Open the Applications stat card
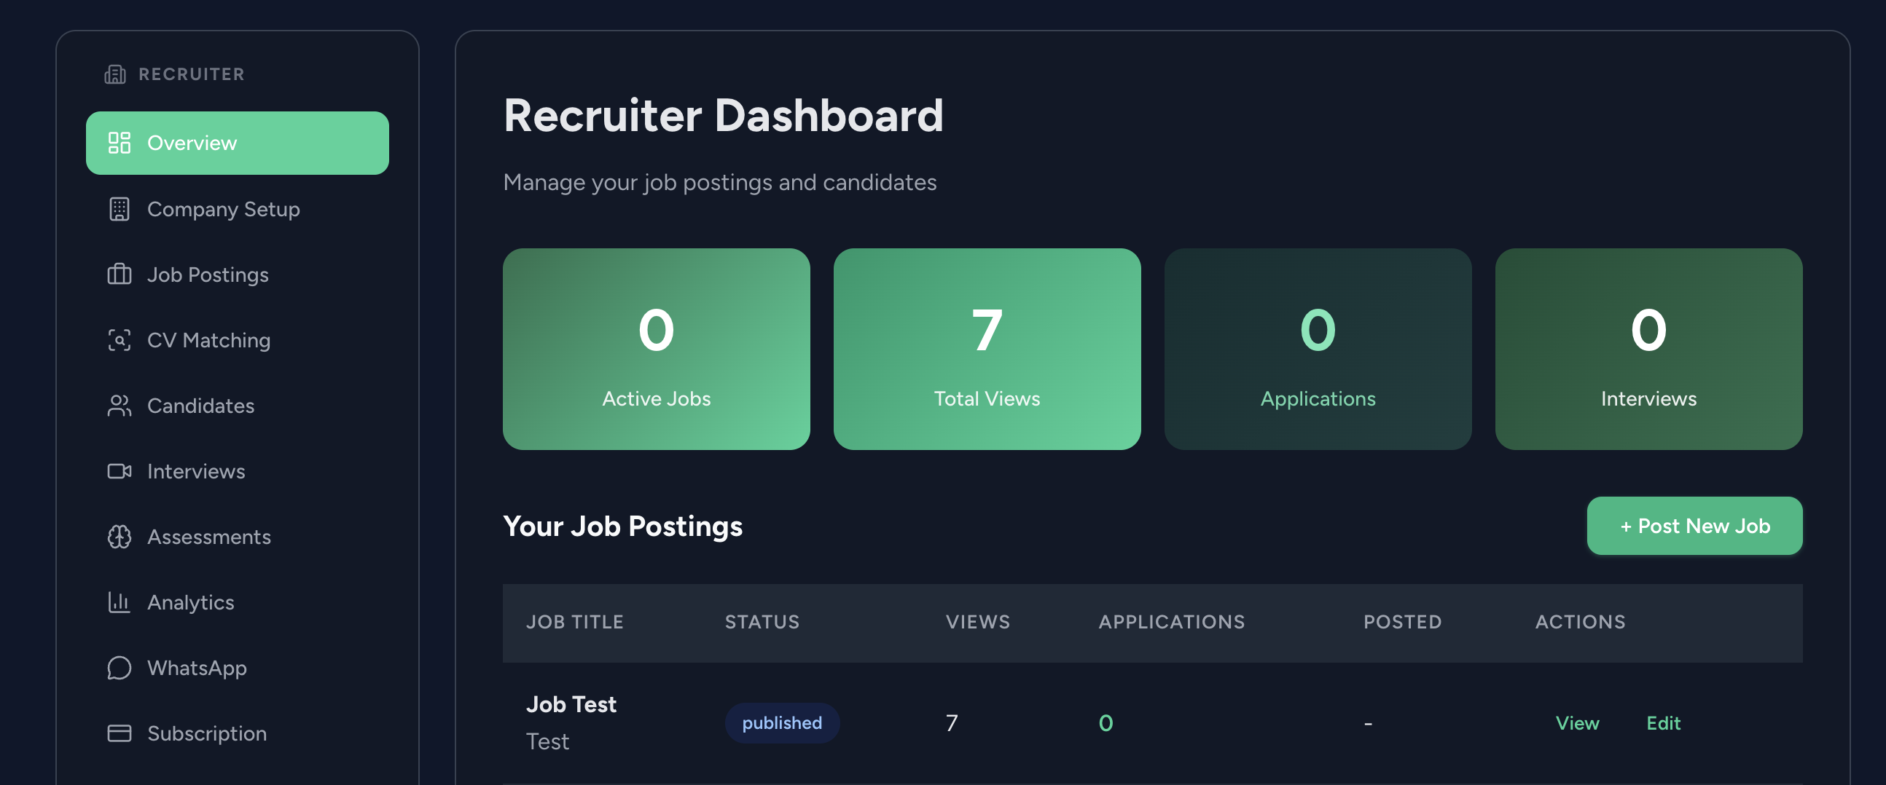This screenshot has width=1886, height=785. click(x=1317, y=350)
